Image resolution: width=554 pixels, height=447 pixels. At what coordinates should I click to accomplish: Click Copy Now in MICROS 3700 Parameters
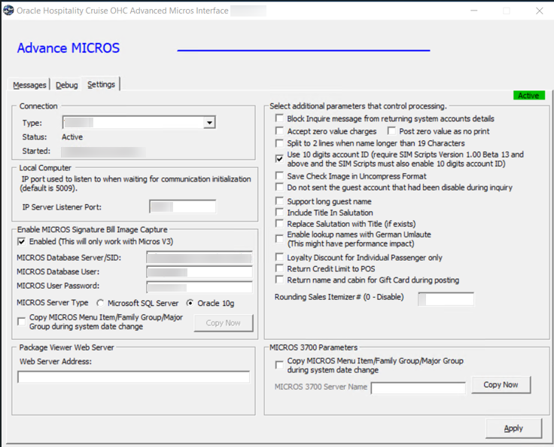501,384
